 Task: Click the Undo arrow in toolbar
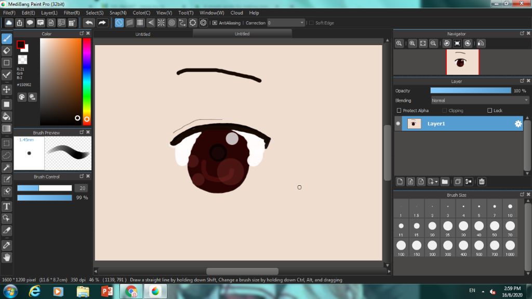[x=89, y=23]
